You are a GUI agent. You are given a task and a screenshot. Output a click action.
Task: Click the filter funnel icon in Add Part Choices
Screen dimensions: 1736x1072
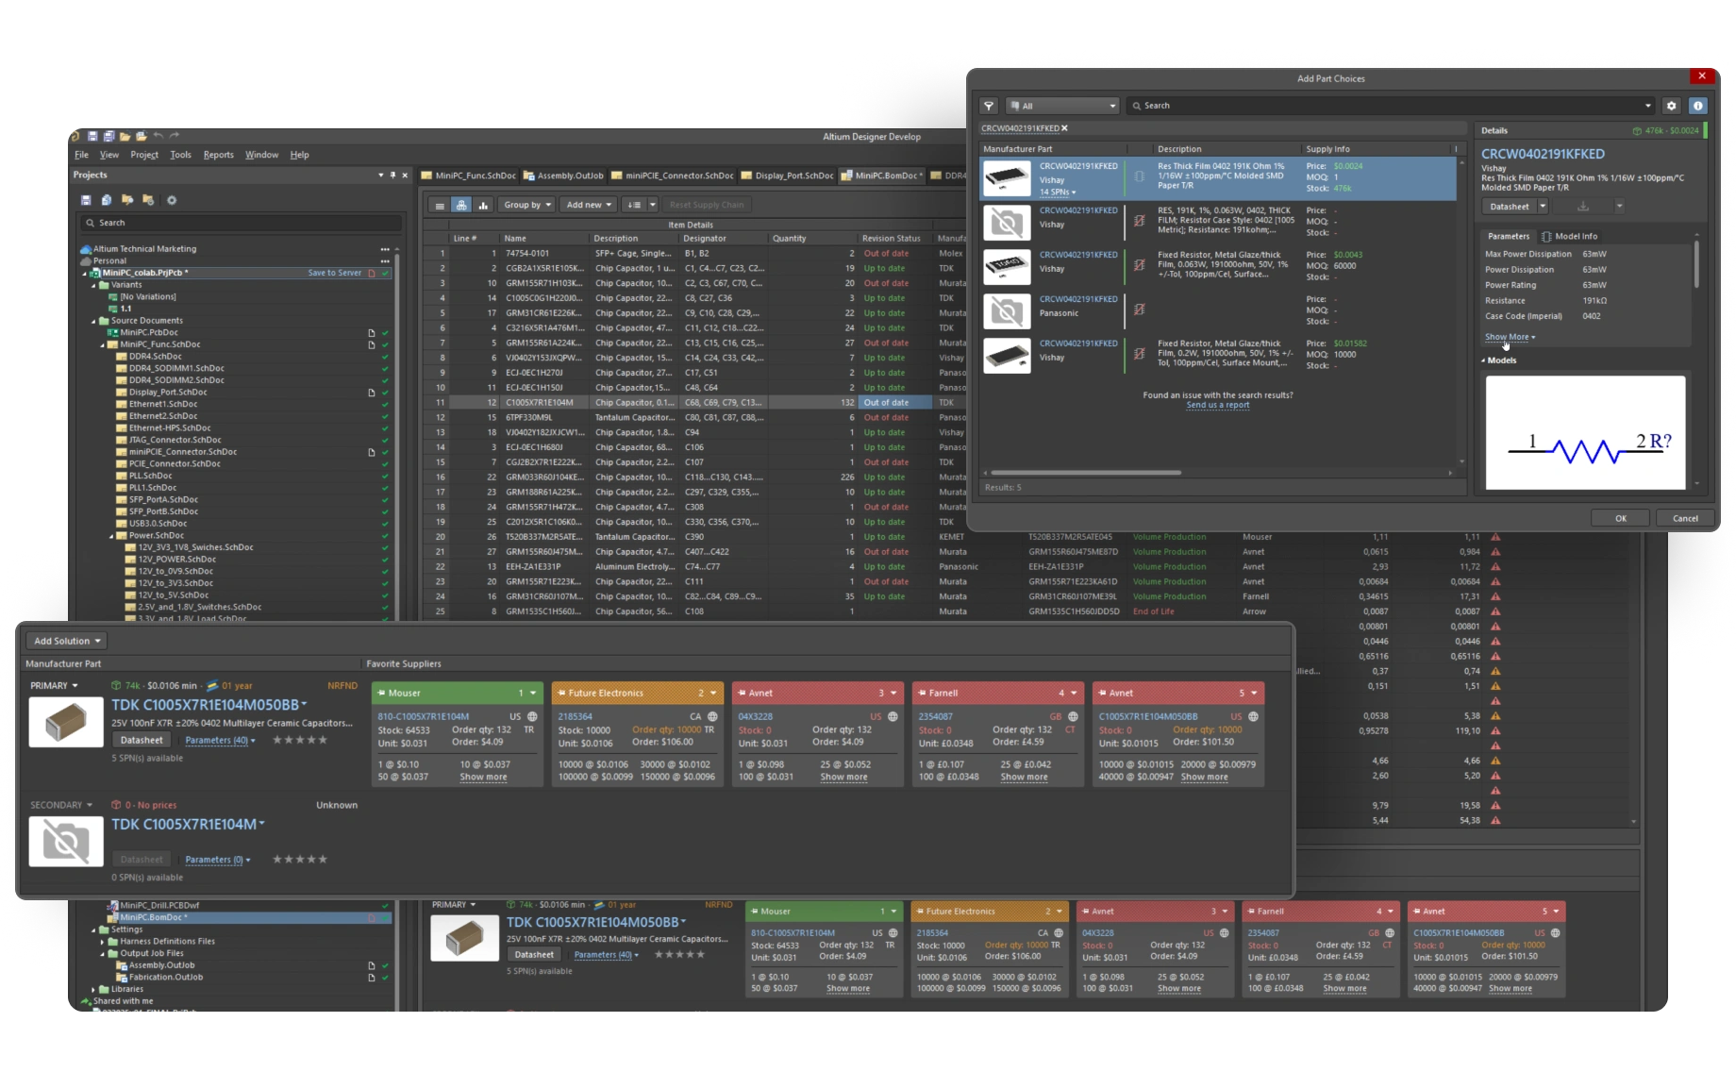point(989,106)
